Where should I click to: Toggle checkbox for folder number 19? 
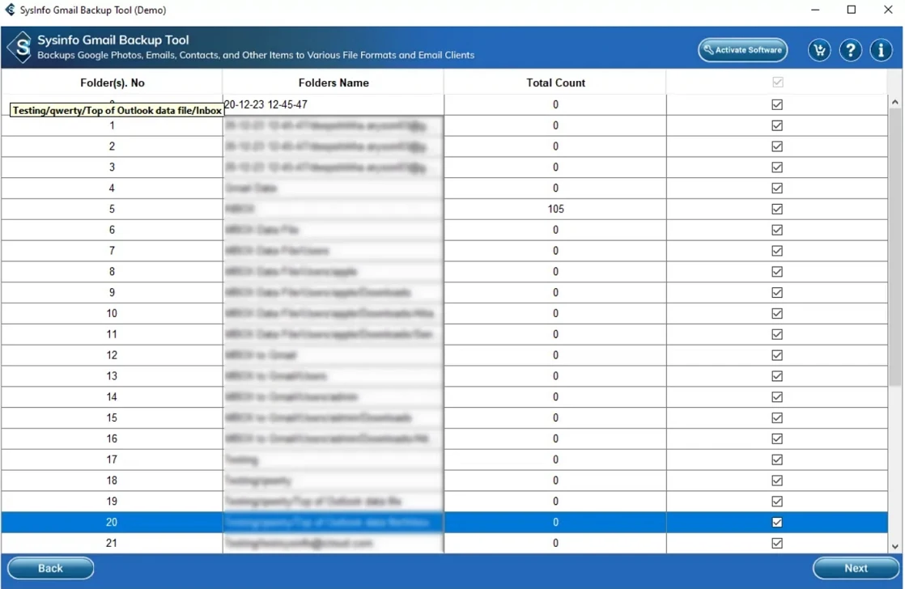777,502
